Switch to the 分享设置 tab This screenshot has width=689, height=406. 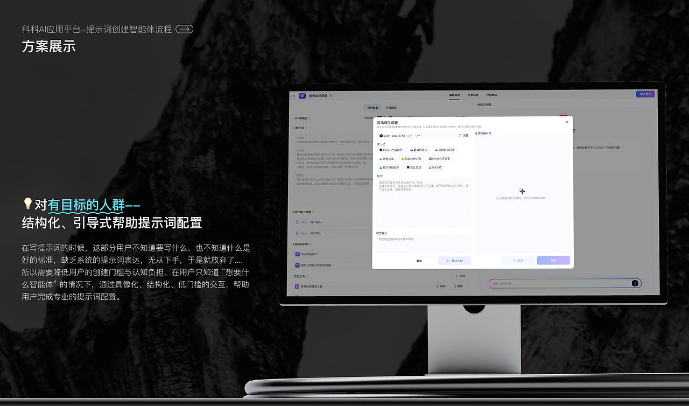[473, 95]
